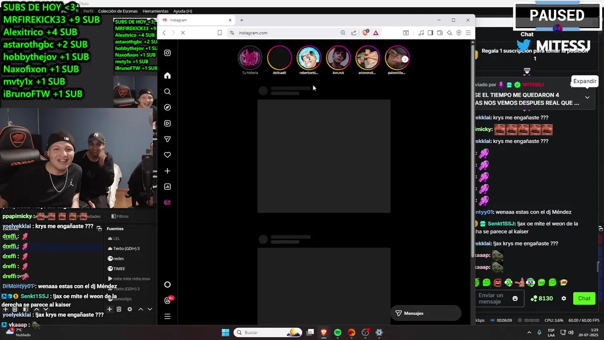The image size is (604, 340).
Task: Open the Herramientas menu
Action: 155,11
